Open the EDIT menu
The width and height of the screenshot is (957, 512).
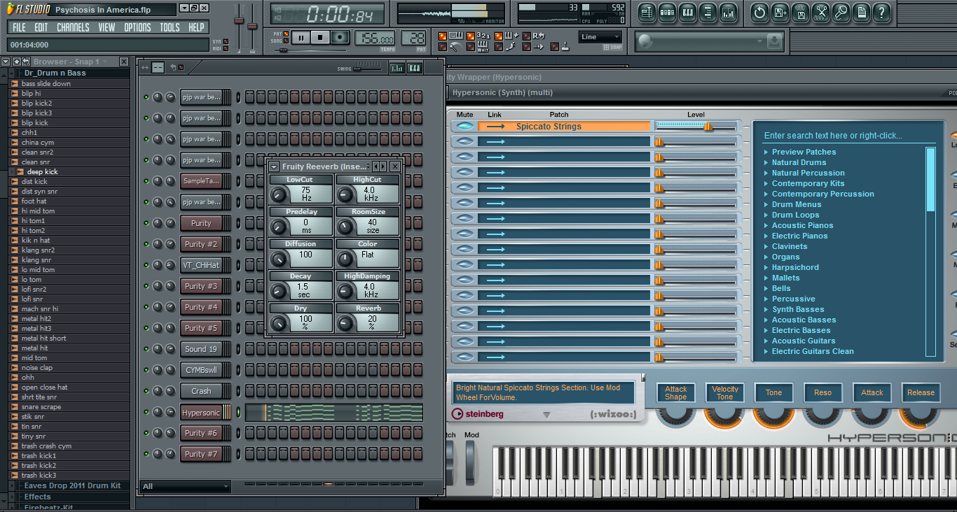click(41, 28)
